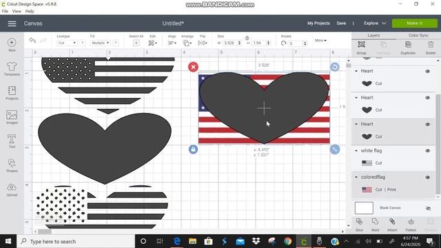The height and width of the screenshot is (248, 441).
Task: Toggle the size aspect ratio lock
Action: 247,38
